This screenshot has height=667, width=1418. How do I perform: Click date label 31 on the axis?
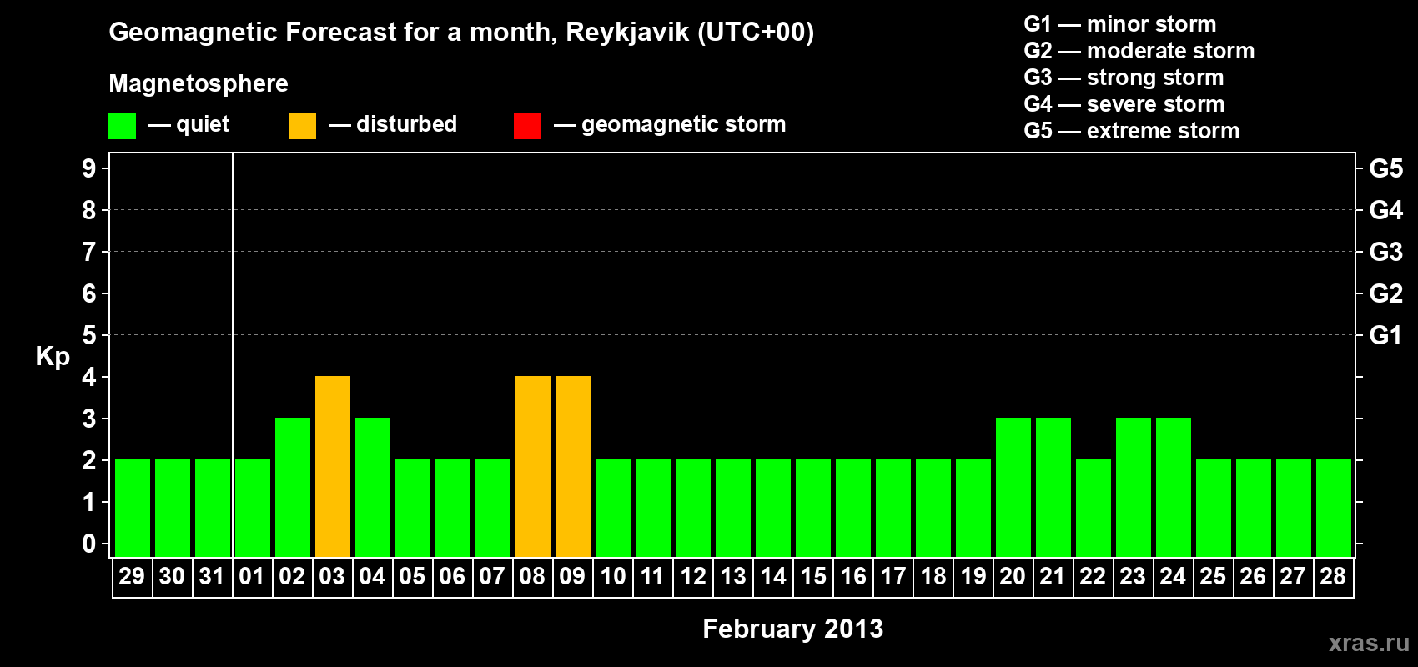click(212, 577)
